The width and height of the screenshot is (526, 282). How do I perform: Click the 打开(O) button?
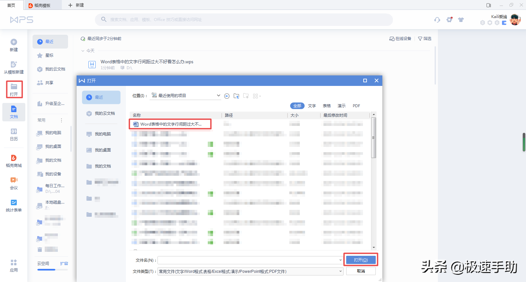coord(361,260)
